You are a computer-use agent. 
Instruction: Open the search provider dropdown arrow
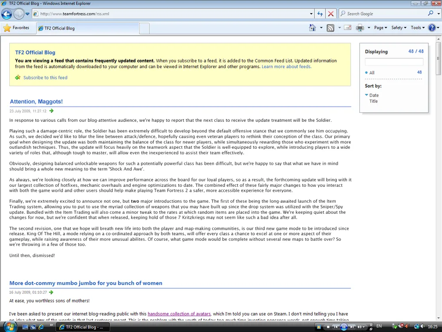[x=438, y=14]
